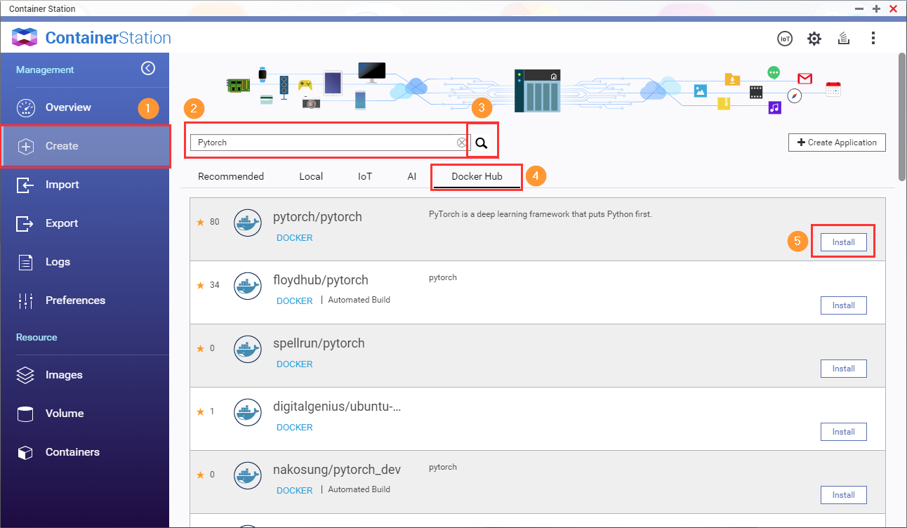Switch to the Docker Hub tab

(x=477, y=176)
